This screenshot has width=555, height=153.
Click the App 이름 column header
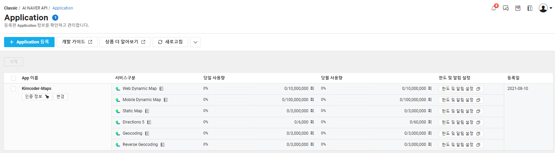(30, 78)
